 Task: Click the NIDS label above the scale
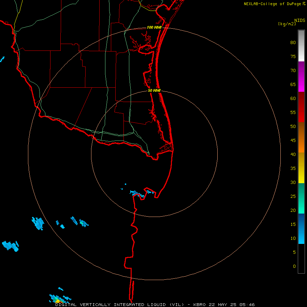coord(300,20)
